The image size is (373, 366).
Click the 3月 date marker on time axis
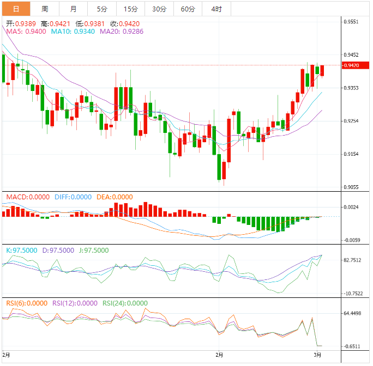(318, 355)
